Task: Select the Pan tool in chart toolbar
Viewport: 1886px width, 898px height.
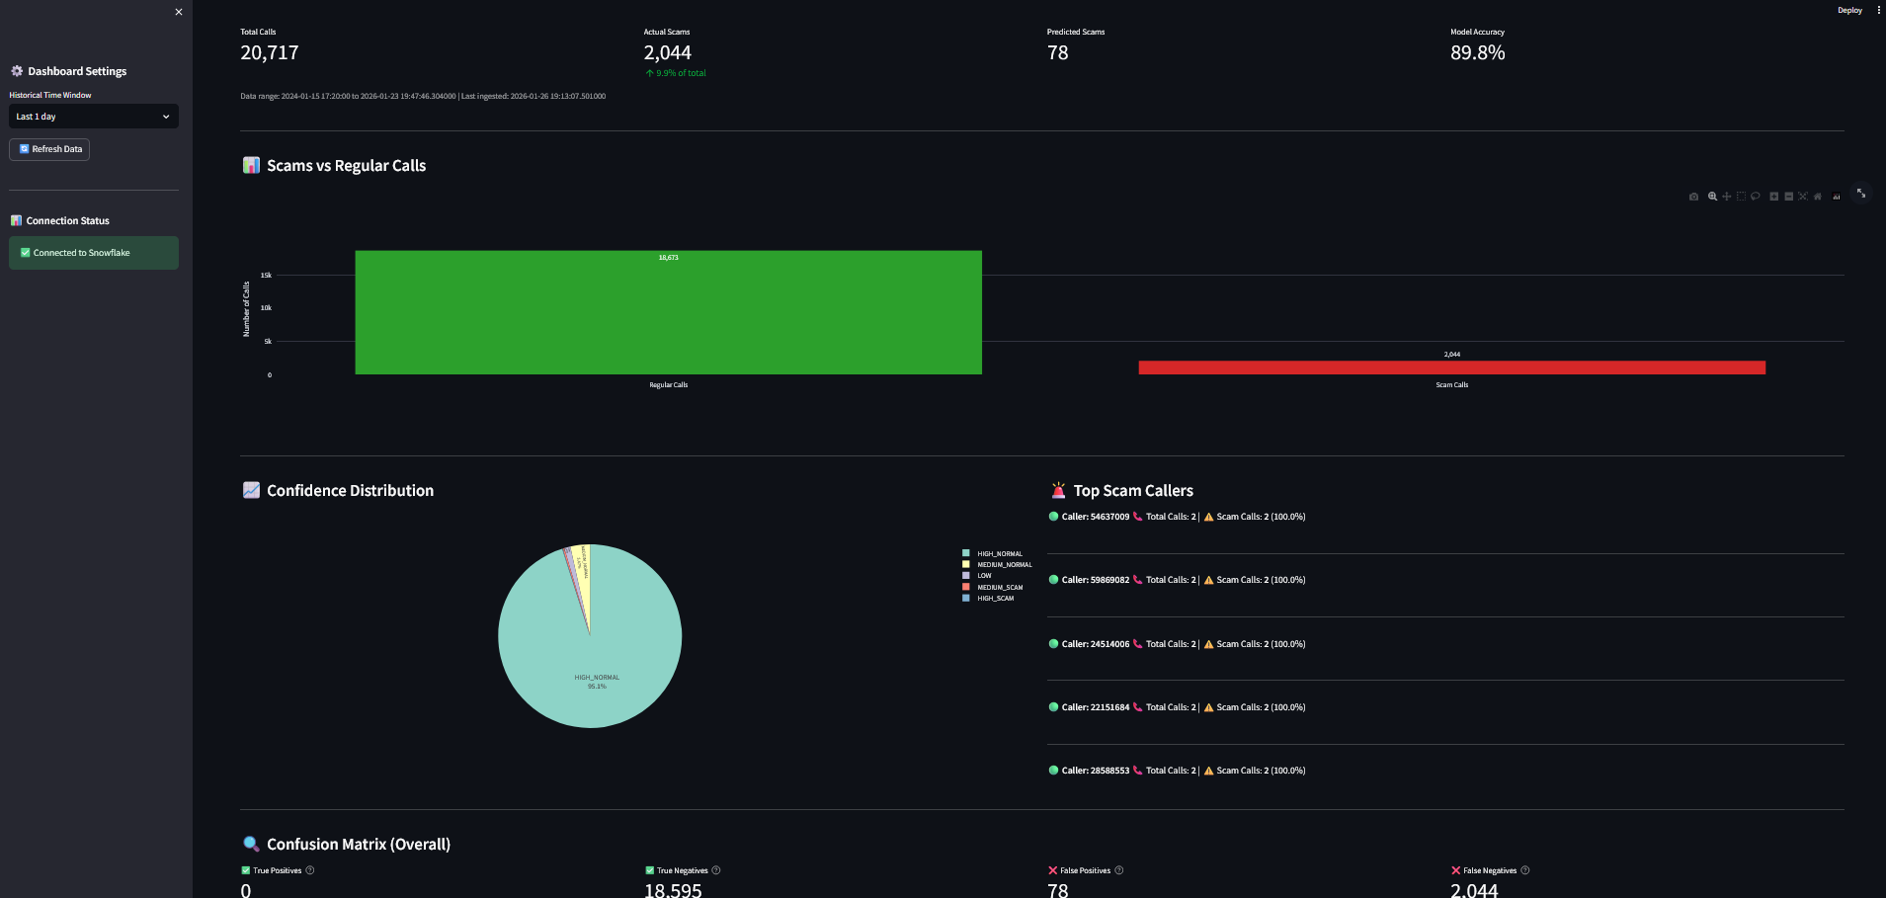Action: [x=1726, y=197]
